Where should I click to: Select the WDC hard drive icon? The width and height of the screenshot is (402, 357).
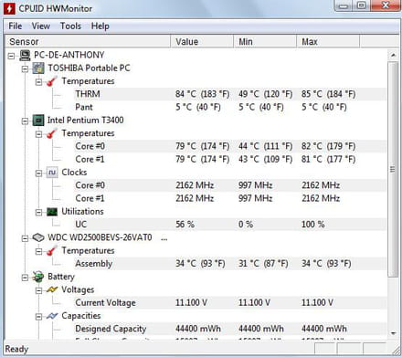(38, 237)
